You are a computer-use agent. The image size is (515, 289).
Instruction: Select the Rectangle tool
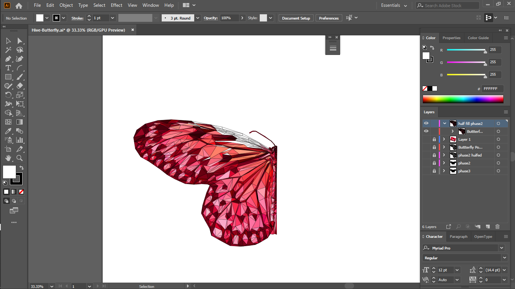click(8, 77)
